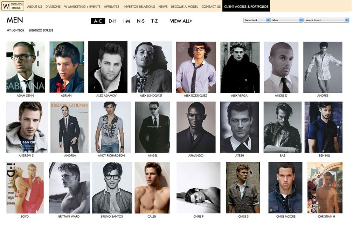The width and height of the screenshot is (353, 232).
Task: Open My Lightbox
Action: click(x=15, y=30)
